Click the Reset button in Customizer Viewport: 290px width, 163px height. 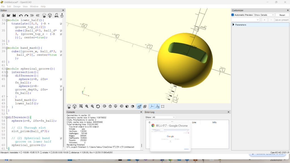(x=282, y=15)
